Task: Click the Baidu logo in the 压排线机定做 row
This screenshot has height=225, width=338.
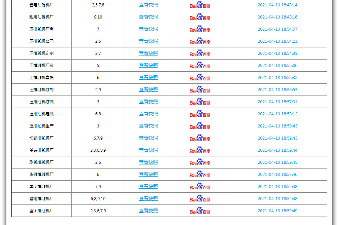Action: [200, 114]
